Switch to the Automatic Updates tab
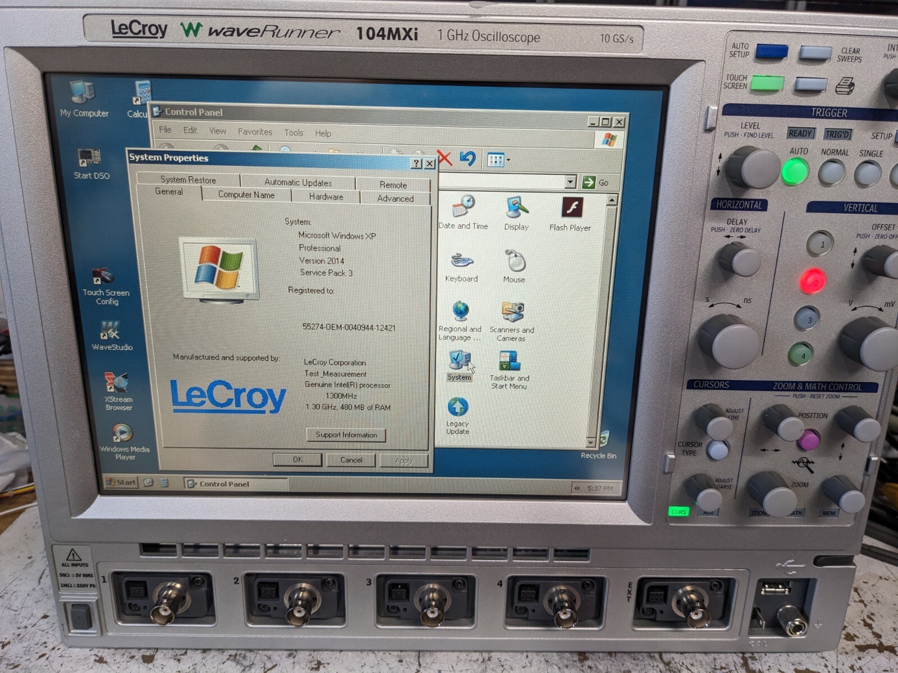The width and height of the screenshot is (898, 673). pos(298,182)
